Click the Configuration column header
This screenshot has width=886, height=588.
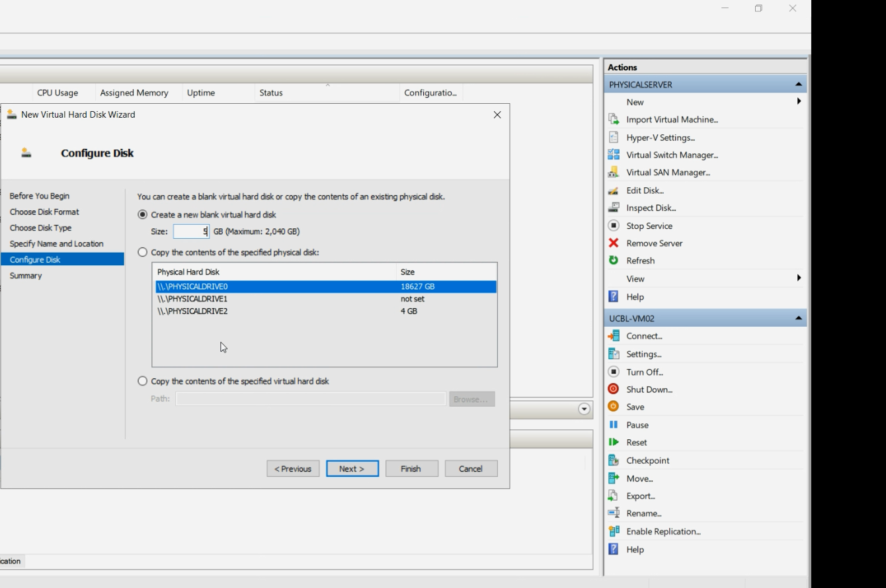430,93
